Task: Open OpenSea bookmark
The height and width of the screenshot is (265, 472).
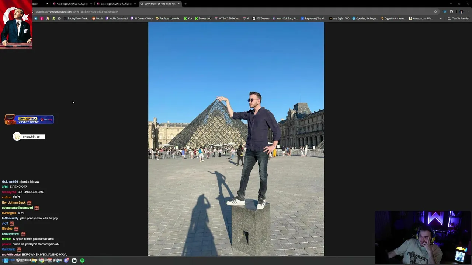Action: [x=365, y=18]
